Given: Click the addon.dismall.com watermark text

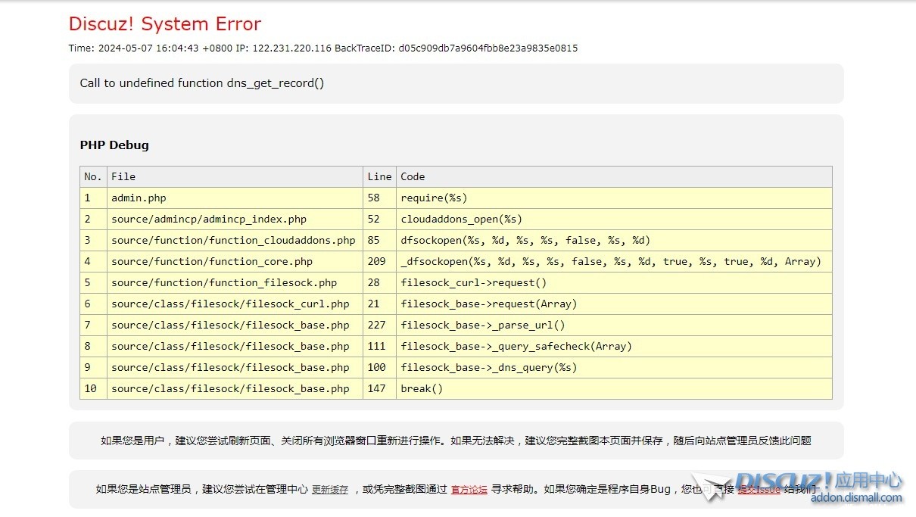Looking at the screenshot, I should 855,498.
